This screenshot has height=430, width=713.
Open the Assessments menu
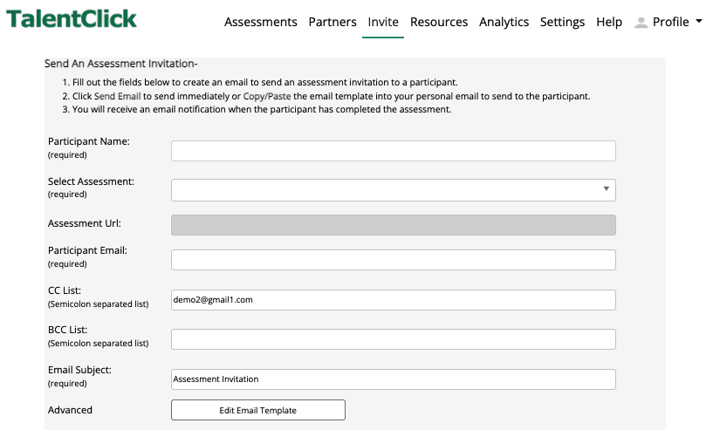(261, 22)
